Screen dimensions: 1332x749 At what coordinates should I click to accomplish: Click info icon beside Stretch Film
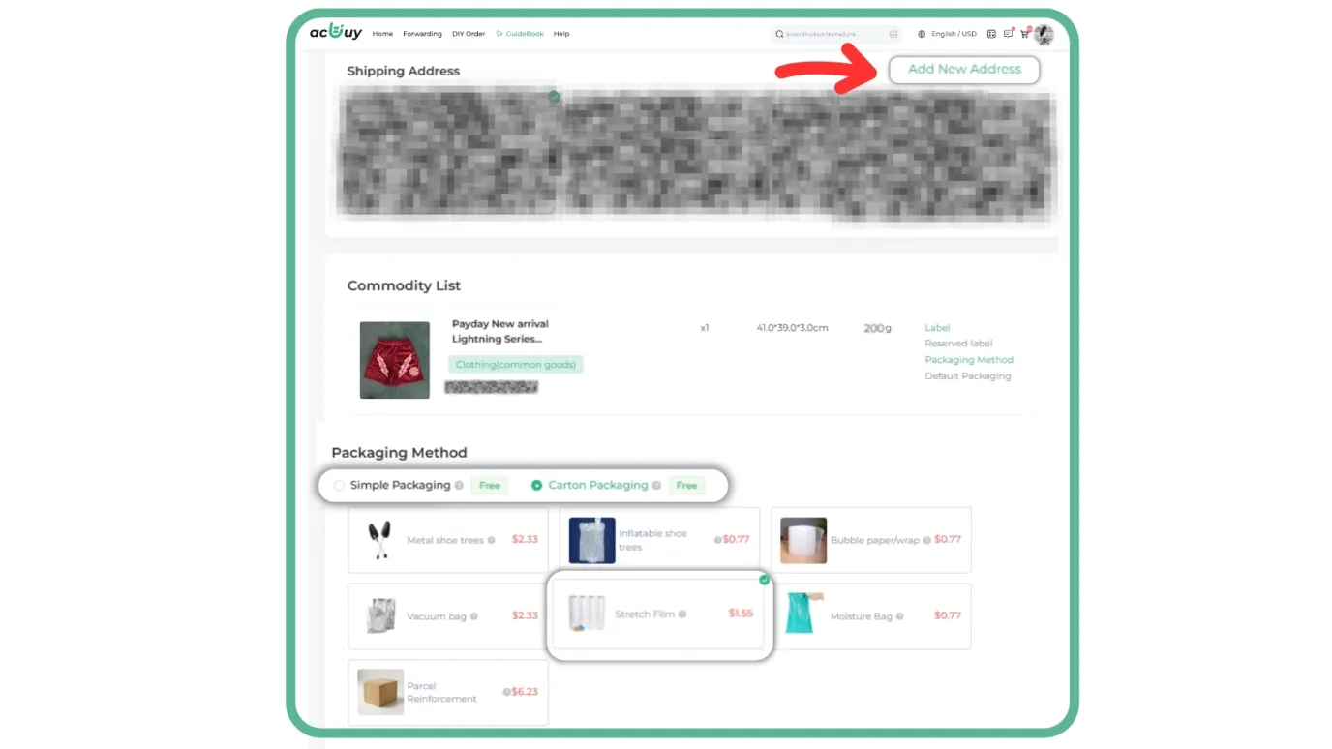coord(682,614)
